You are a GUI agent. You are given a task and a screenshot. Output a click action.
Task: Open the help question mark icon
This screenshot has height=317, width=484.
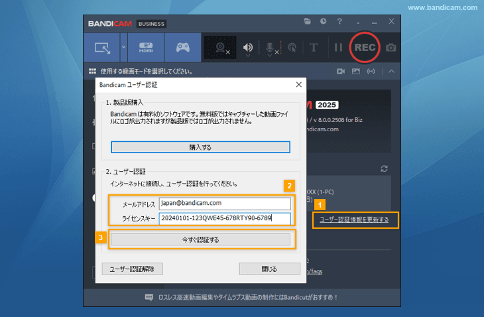click(339, 21)
